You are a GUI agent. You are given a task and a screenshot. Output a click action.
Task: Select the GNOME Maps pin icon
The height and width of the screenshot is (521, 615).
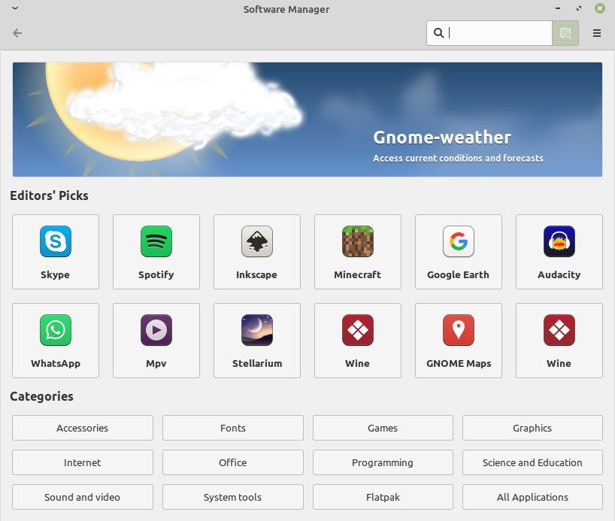(458, 331)
